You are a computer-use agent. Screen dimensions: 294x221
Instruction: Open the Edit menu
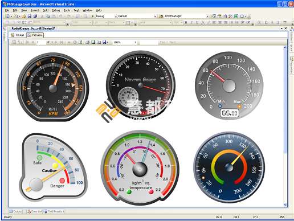click(15, 10)
